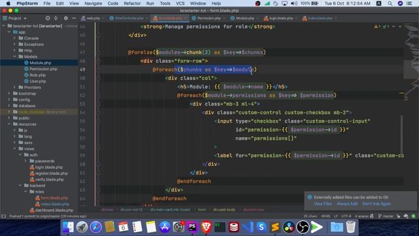419x236 pixels.
Task: Click the read-only lock icon in status bar
Action: pos(399,216)
